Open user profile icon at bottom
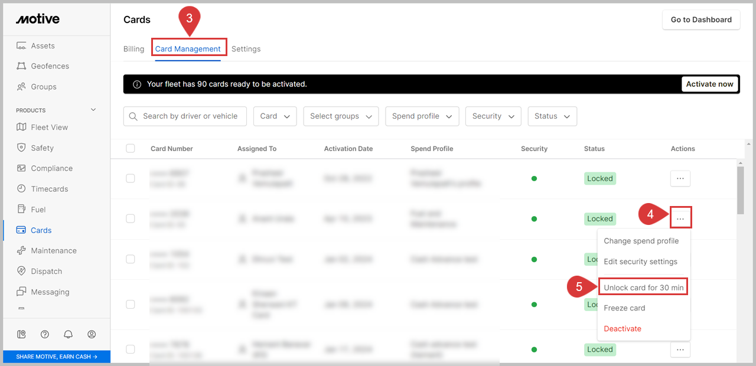 click(92, 334)
